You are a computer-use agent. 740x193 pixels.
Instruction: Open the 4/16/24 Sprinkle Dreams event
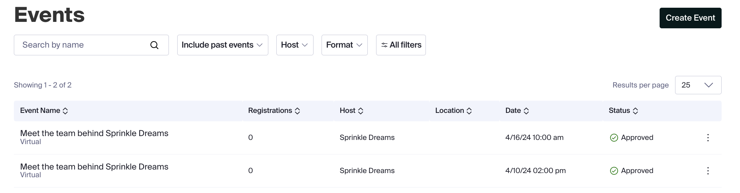coord(94,133)
